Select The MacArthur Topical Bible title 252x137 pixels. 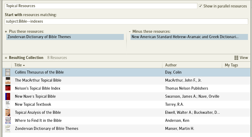pos(38,80)
